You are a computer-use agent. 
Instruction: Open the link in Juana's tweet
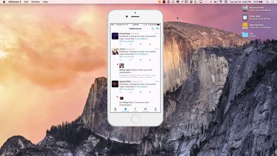pyautogui.click(x=142, y=54)
